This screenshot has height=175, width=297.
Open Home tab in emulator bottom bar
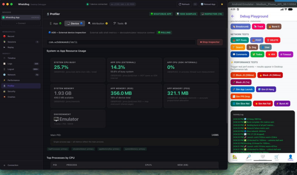[x=235, y=158]
